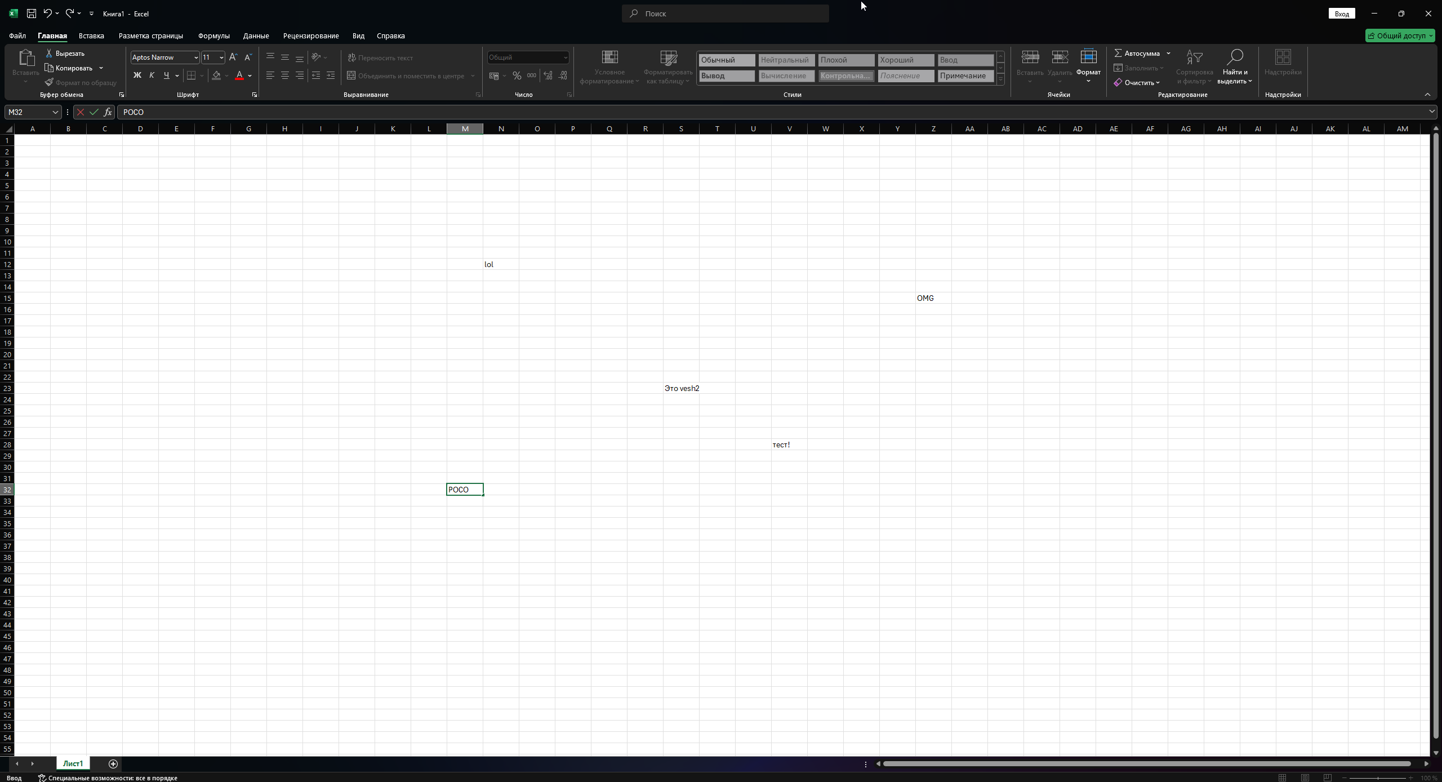
Task: Open the font size dropdown
Action: [x=221, y=57]
